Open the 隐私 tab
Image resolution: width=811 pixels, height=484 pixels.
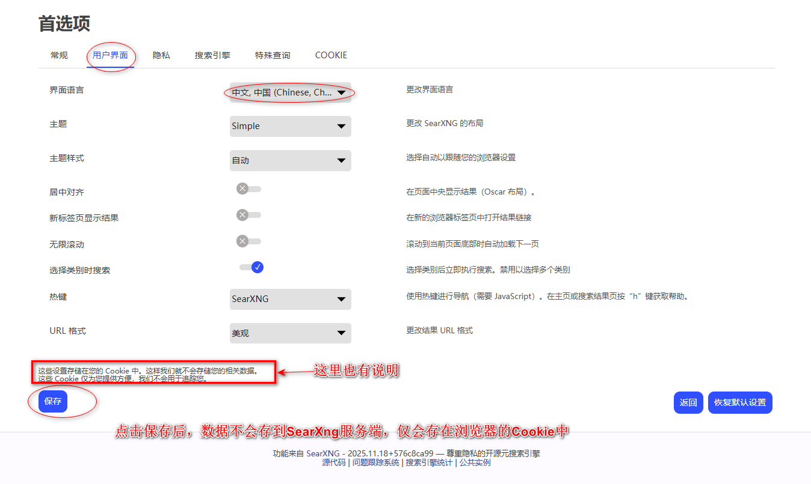(161, 55)
